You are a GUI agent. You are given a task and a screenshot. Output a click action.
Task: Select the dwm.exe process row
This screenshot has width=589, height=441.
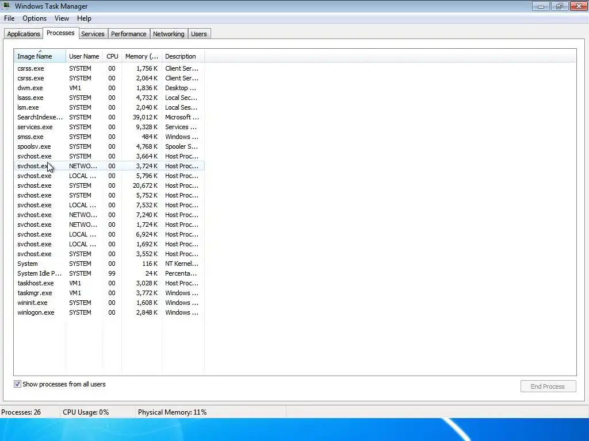[109, 88]
